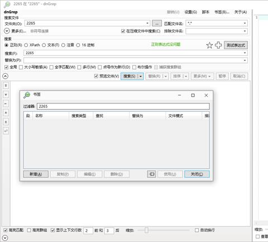Image resolution: width=268 pixels, height=242 pixels.
Task: Enable 大小写敏感(A) checkbox
Action: pos(21,67)
